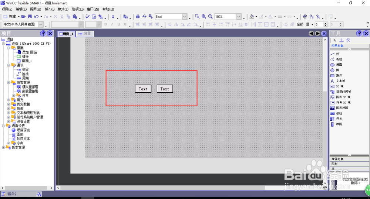Select the Graphic IO field (图形 IO 域) tool
370x199 pixels.
(340, 97)
